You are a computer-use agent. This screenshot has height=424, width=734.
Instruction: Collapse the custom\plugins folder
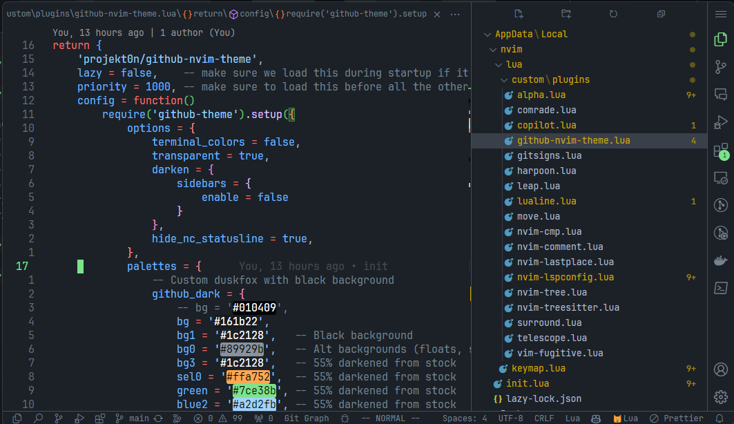click(x=503, y=79)
